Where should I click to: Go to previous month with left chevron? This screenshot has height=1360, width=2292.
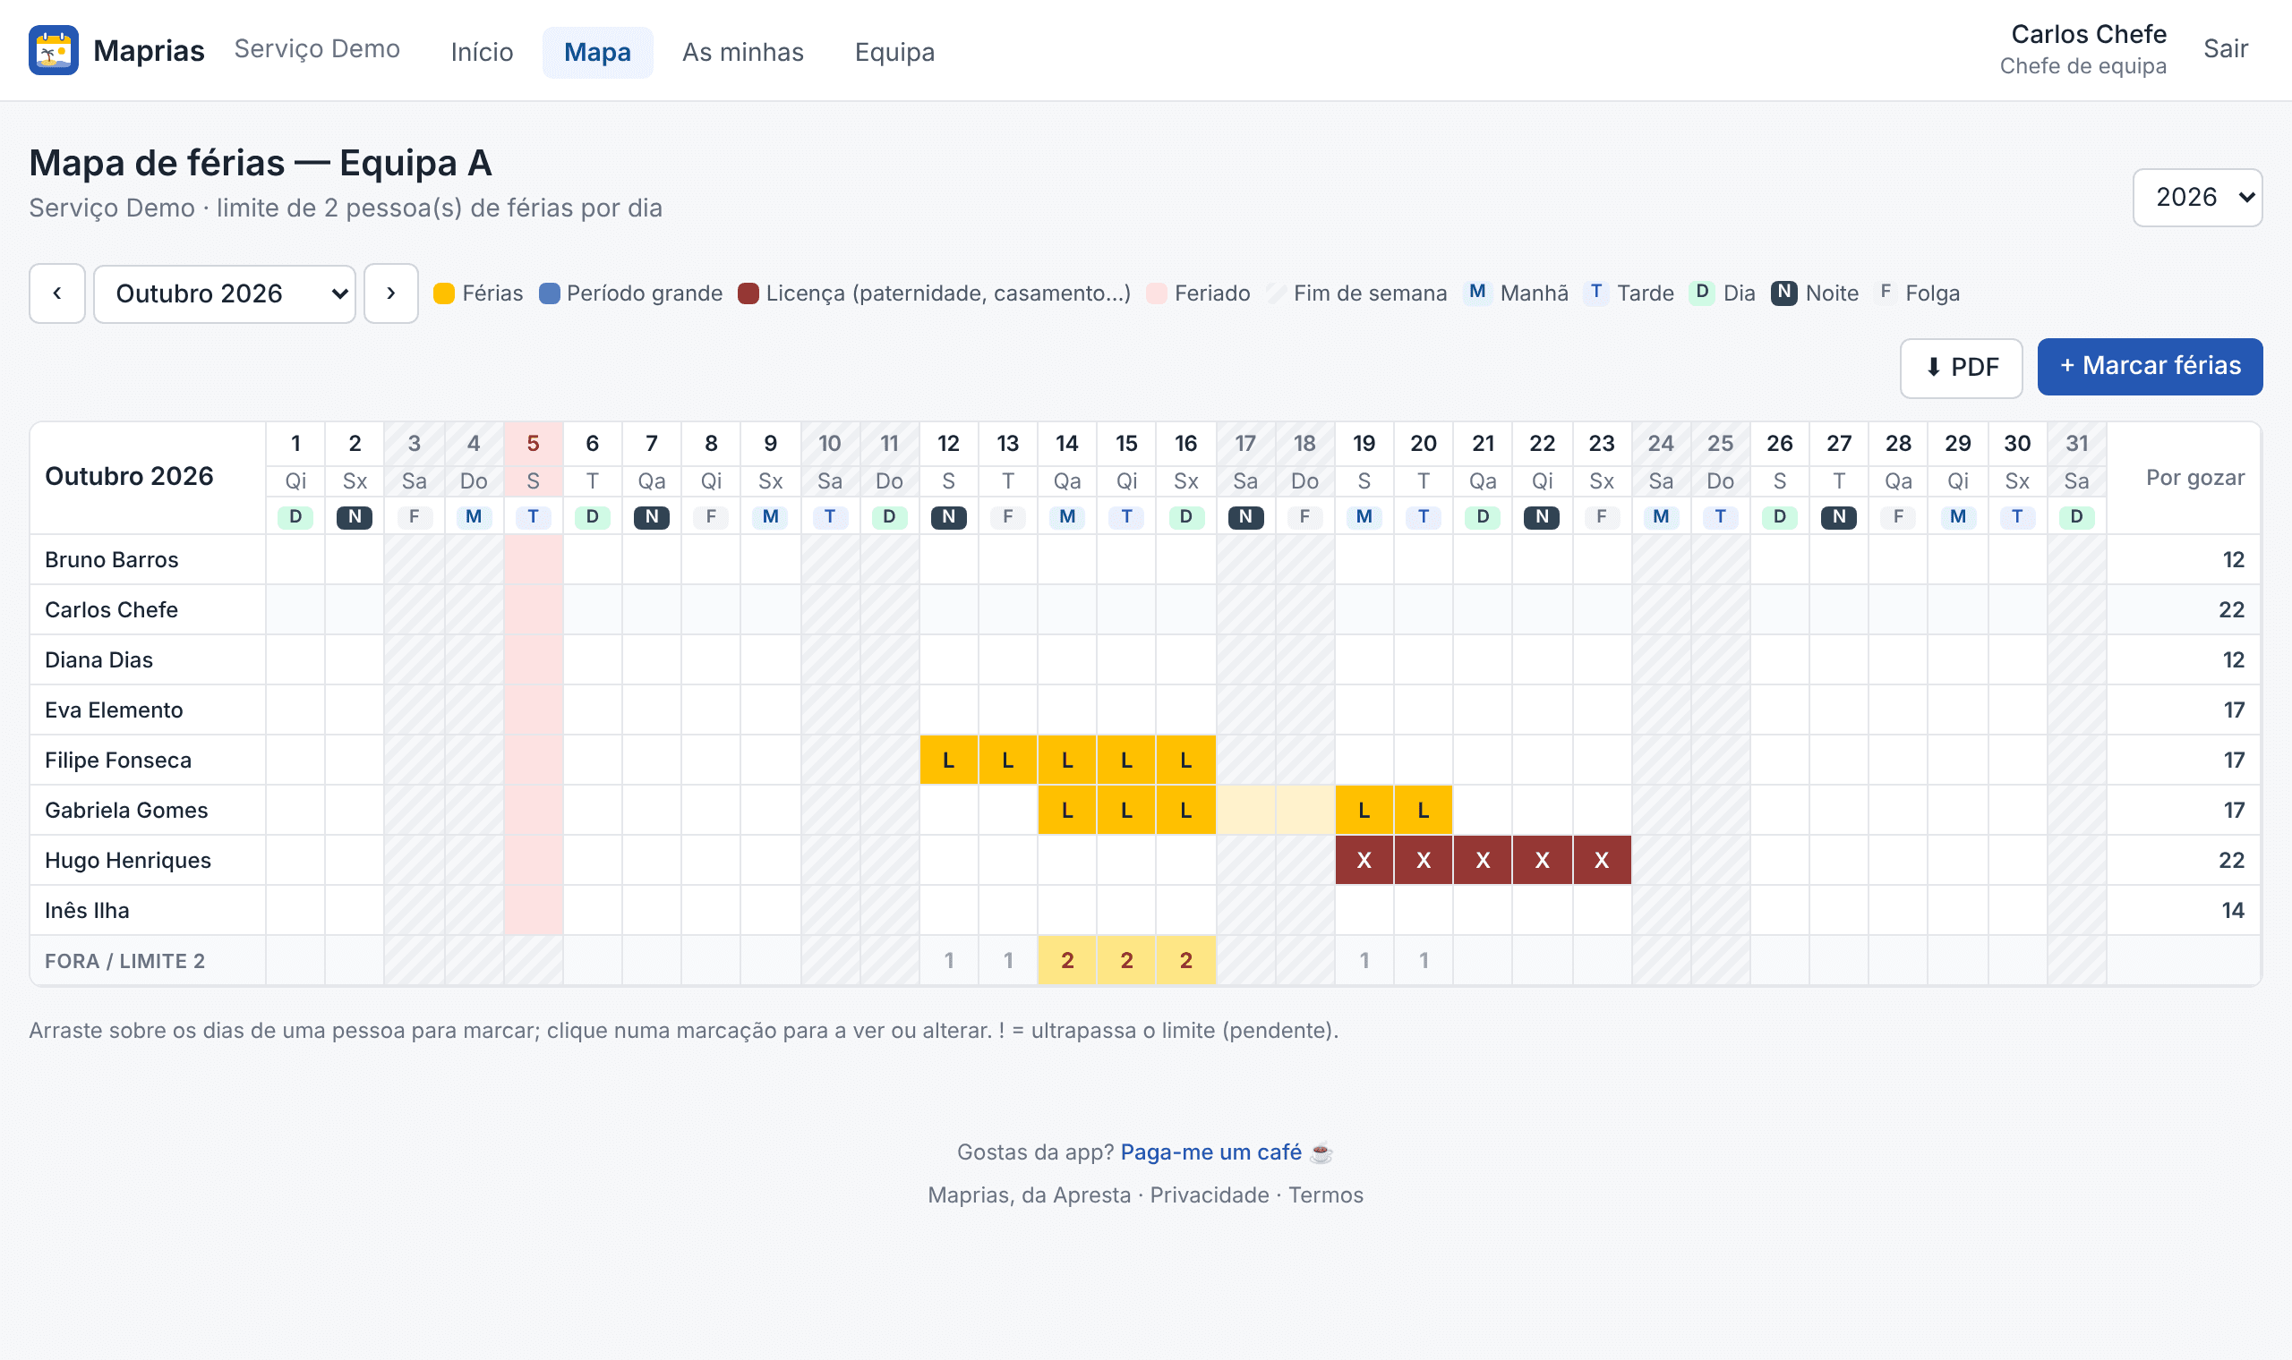tap(56, 293)
